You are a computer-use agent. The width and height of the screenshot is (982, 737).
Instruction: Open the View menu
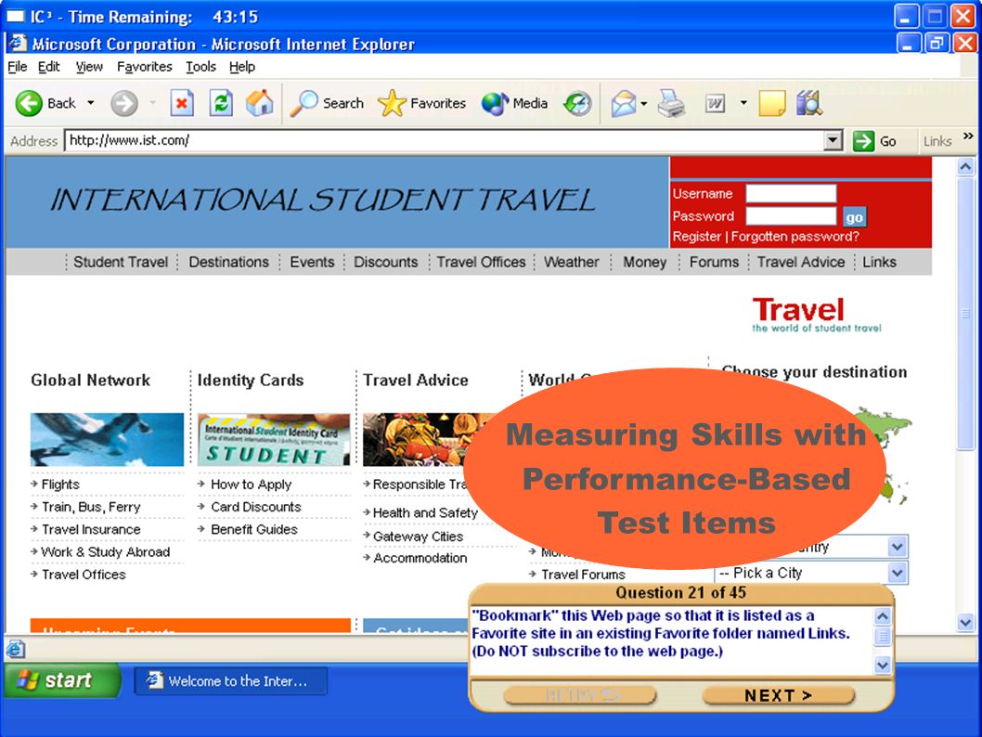coord(89,67)
